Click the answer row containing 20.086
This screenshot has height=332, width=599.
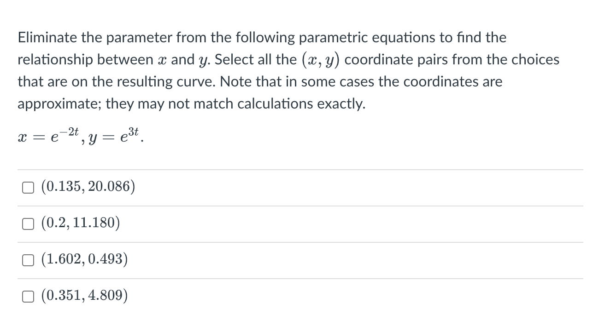point(88,187)
